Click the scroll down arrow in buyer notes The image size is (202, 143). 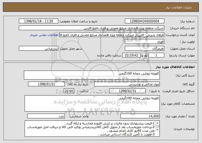tap(157, 130)
